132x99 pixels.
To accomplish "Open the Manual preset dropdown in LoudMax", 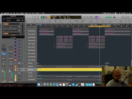I will click(15, 18).
